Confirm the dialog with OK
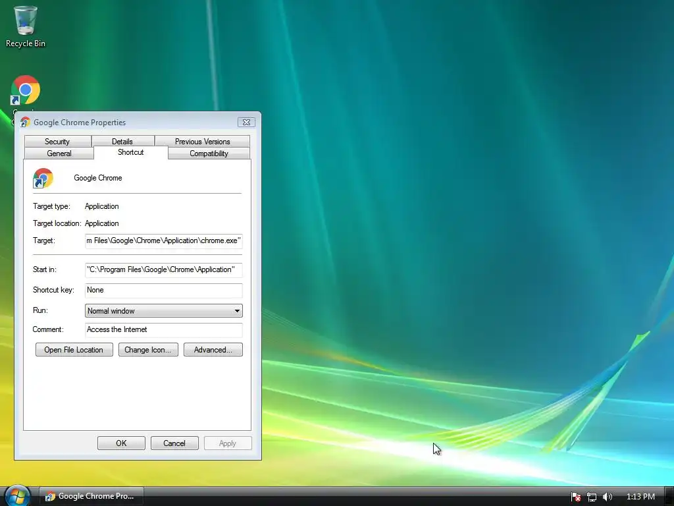674x506 pixels. click(121, 443)
